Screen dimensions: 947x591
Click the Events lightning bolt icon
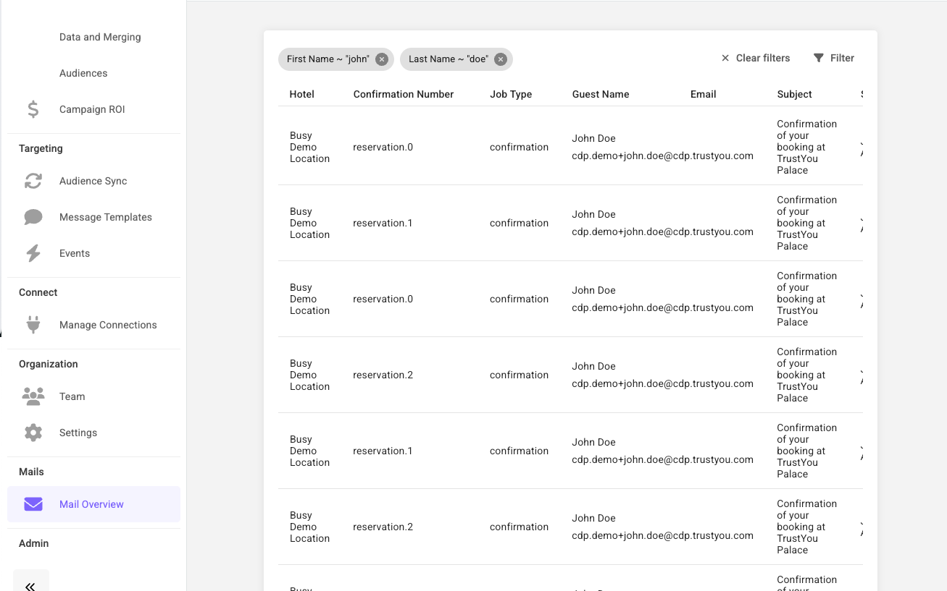(33, 253)
